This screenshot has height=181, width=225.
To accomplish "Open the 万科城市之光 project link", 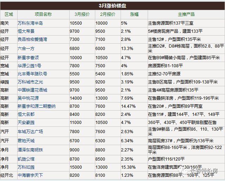I will [x=30, y=82].
